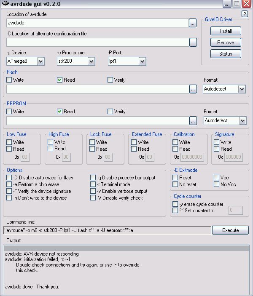Enable EEPROM Verify checkbox
The image size is (253, 296).
(x=110, y=112)
